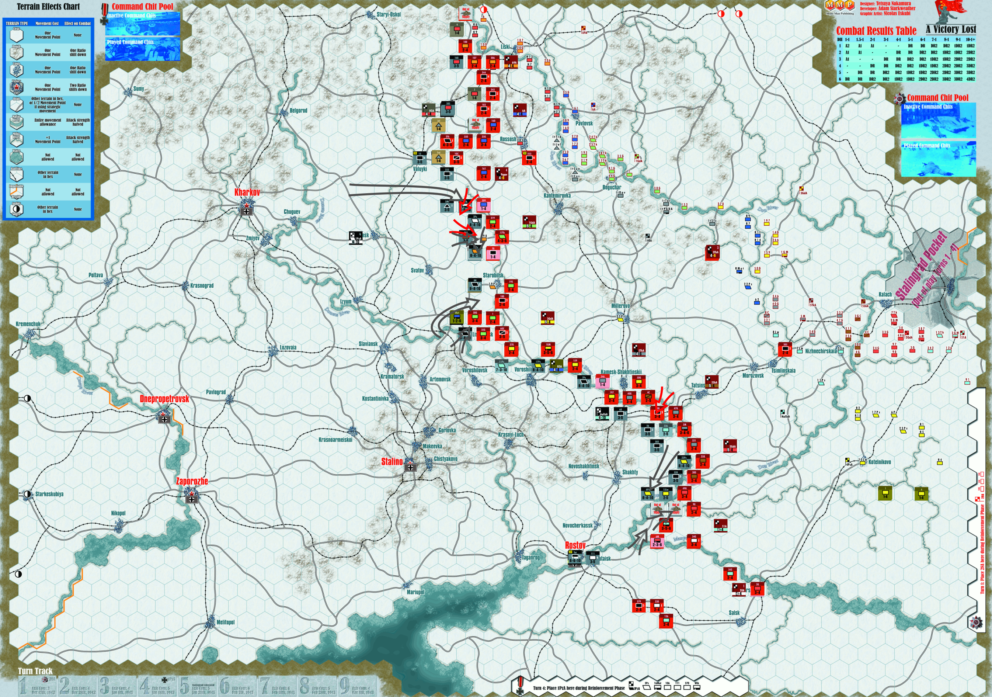Pick the 1GdA 5-4 army counter
The width and height of the screenshot is (992, 697).
point(529,222)
